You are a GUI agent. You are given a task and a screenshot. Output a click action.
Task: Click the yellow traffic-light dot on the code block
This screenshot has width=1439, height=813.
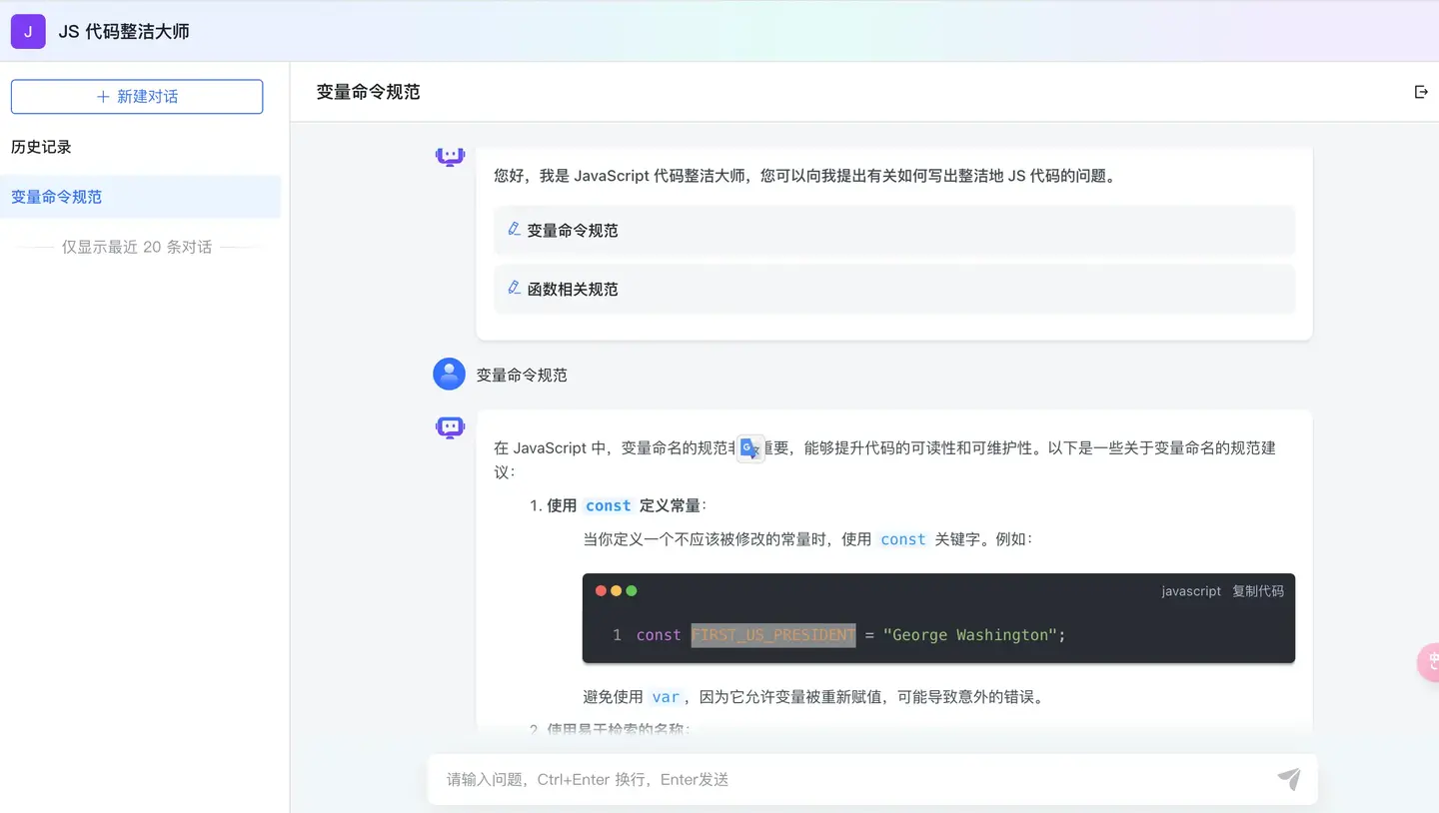616,590
